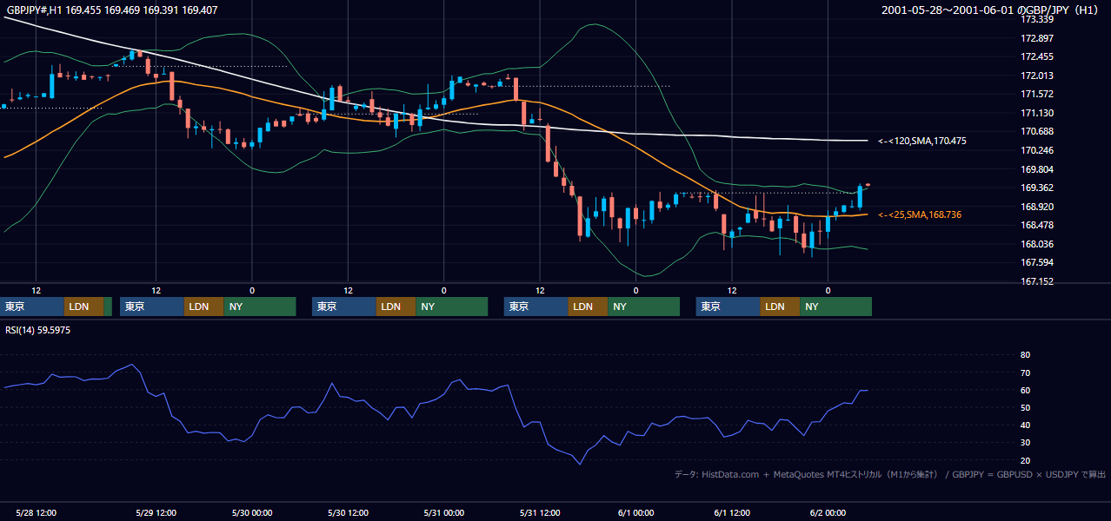
Task: Click price axis value 167.594
Action: [x=1037, y=262]
